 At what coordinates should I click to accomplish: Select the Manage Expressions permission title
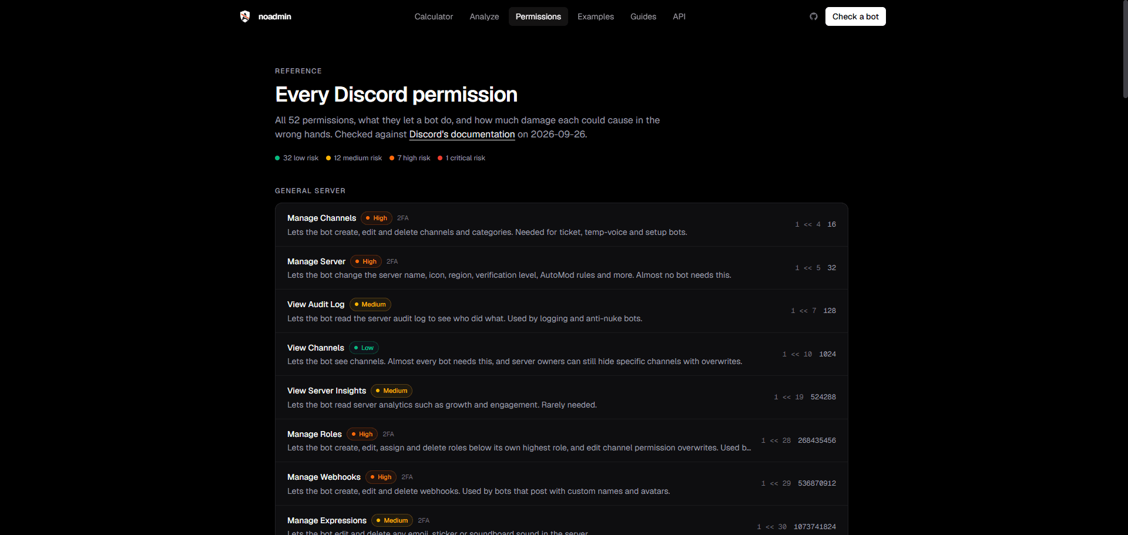327,520
